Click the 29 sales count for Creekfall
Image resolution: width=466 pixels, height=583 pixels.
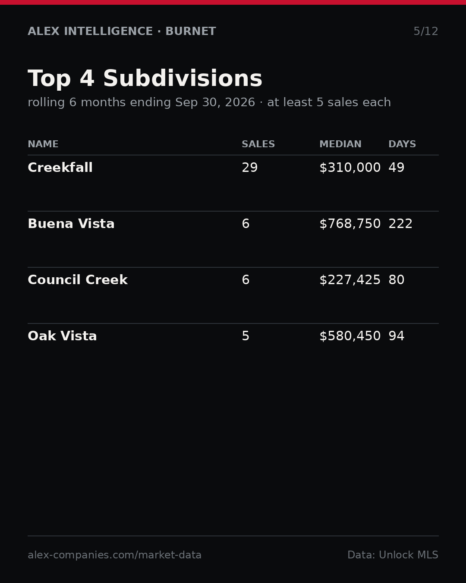[x=250, y=168]
